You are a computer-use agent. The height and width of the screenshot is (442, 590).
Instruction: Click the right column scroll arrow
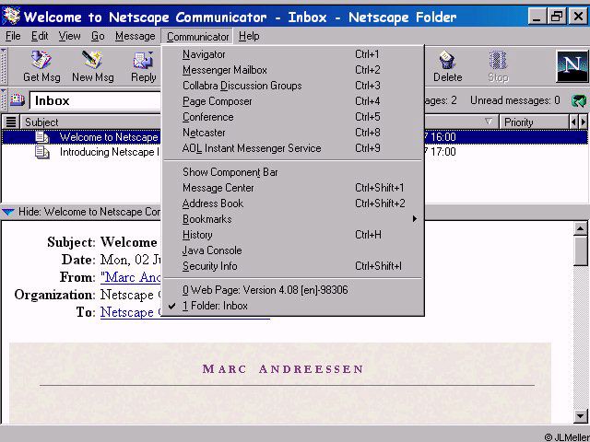[584, 122]
